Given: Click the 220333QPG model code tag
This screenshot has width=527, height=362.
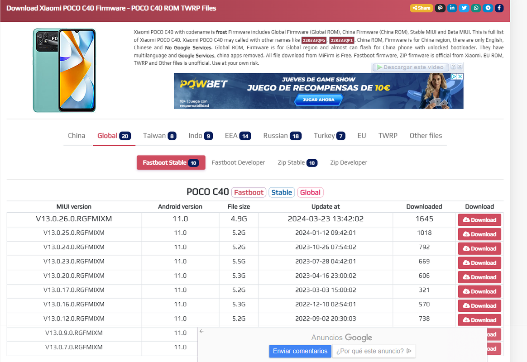Looking at the screenshot, I should [x=314, y=40].
